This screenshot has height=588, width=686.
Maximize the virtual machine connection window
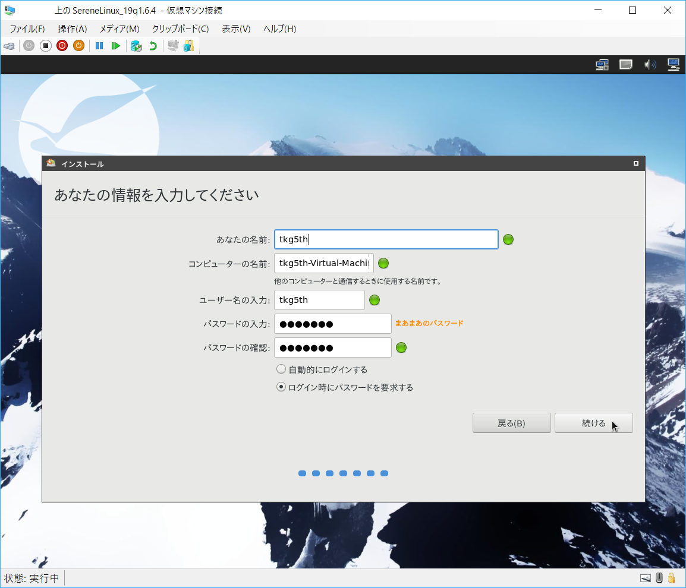click(632, 10)
